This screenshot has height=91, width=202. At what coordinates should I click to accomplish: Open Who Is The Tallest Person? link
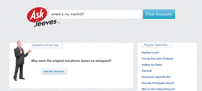click(x=158, y=89)
